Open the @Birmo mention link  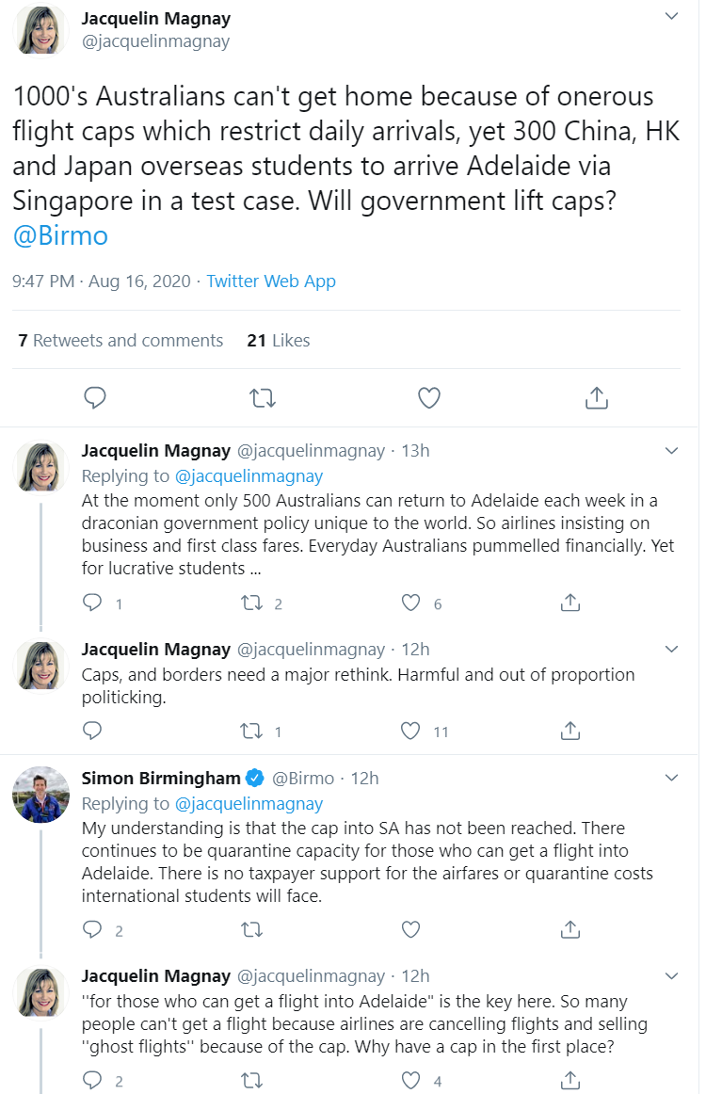click(x=60, y=234)
